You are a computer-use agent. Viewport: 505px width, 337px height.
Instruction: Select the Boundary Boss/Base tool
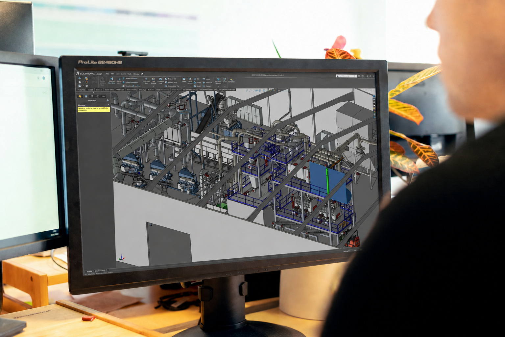tap(132, 86)
